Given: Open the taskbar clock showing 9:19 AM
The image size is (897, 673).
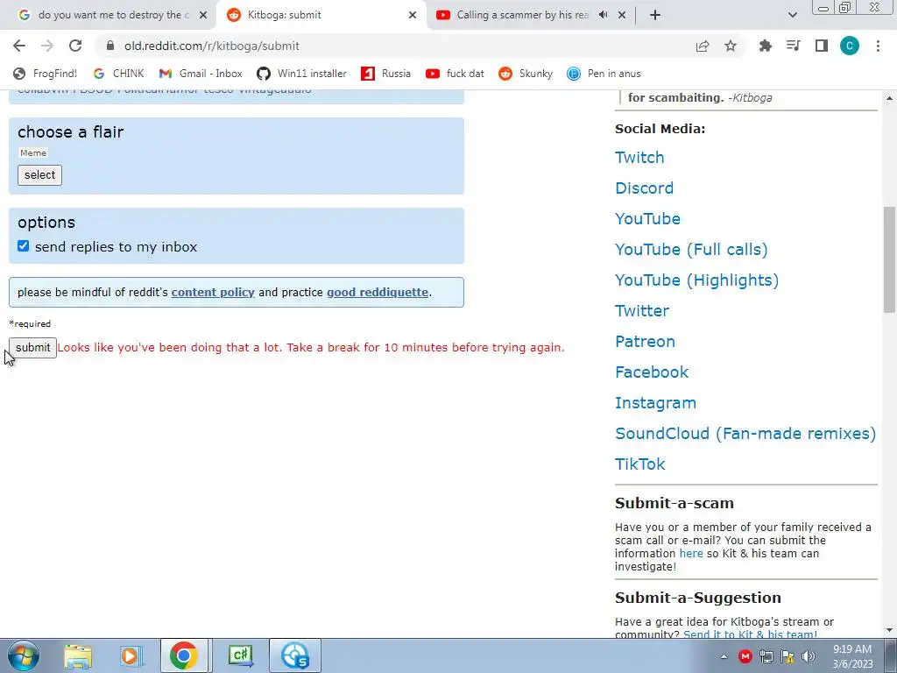Looking at the screenshot, I should (x=852, y=656).
